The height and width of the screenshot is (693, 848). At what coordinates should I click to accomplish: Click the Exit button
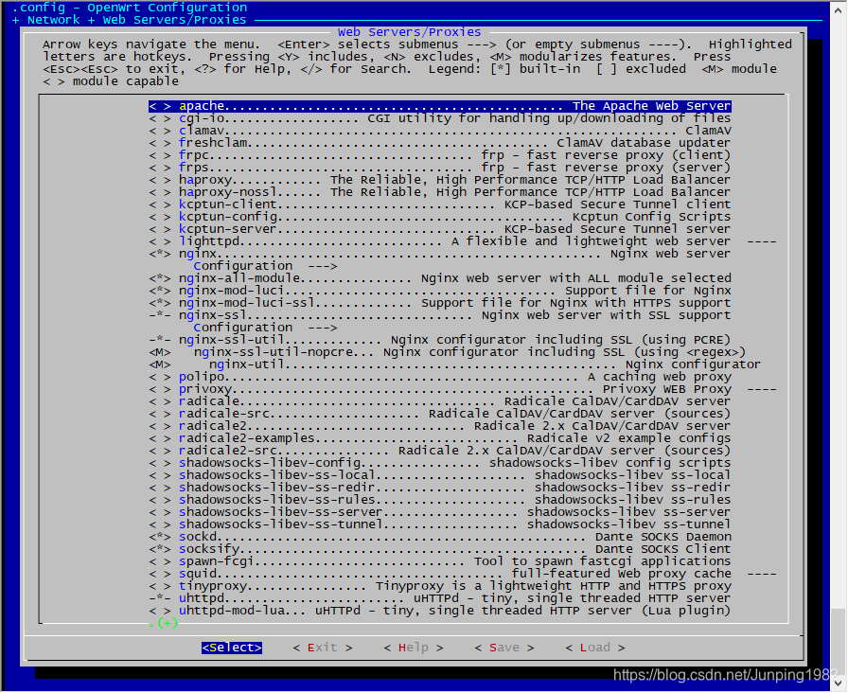click(x=323, y=648)
